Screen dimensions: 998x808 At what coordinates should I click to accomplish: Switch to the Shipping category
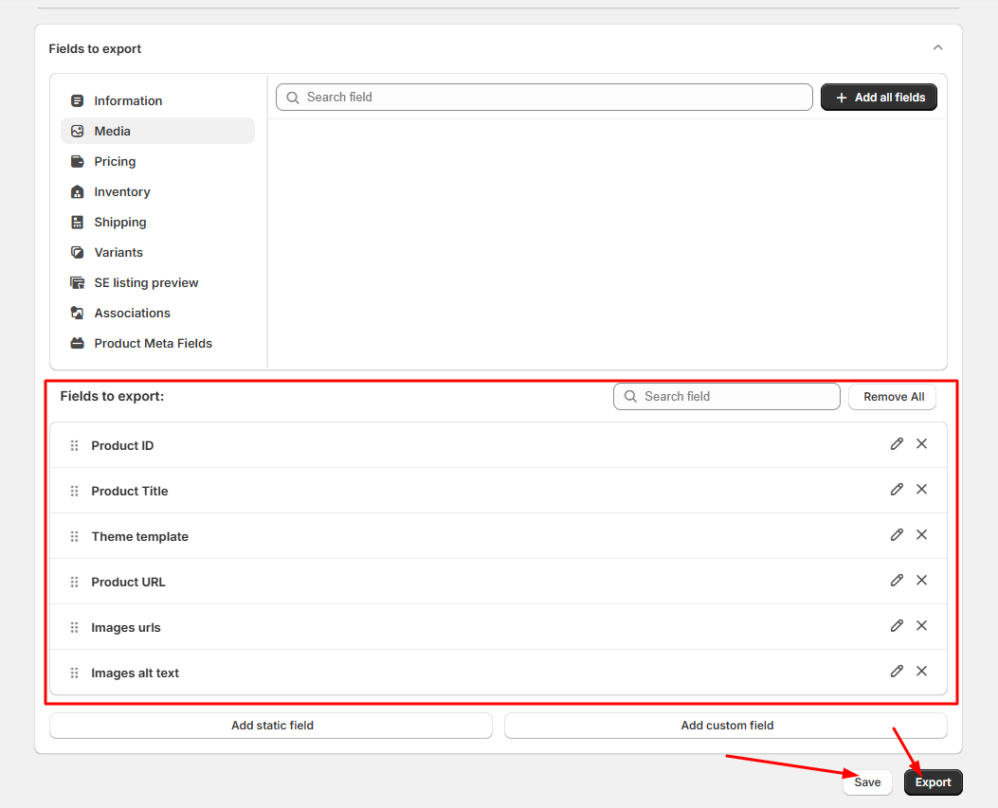(x=158, y=222)
